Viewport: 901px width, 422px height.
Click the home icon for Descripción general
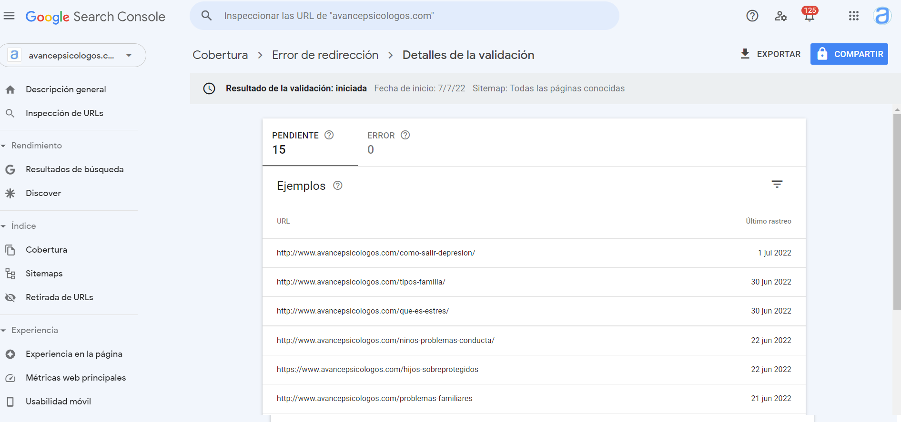(10, 89)
